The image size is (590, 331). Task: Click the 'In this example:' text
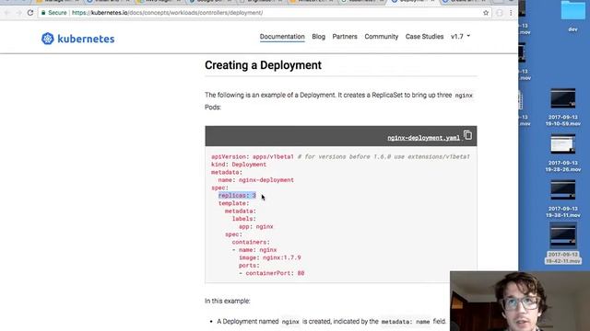click(228, 301)
